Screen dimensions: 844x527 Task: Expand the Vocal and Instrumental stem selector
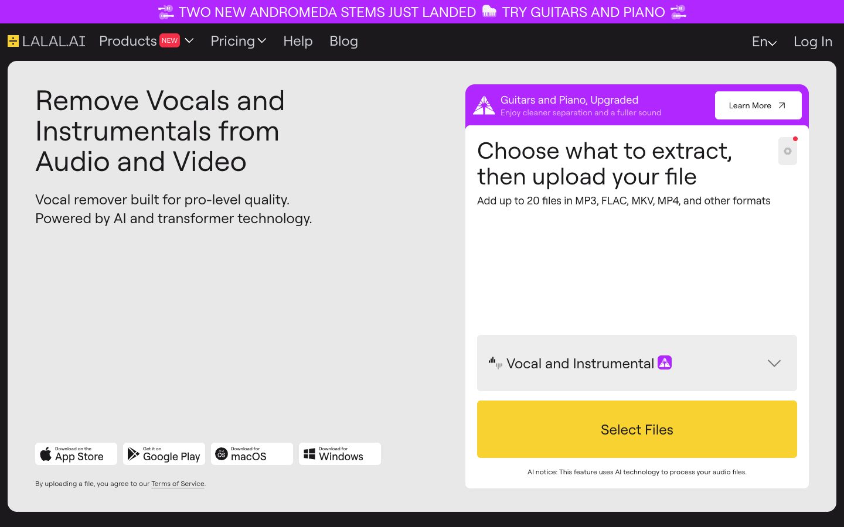[x=637, y=363]
